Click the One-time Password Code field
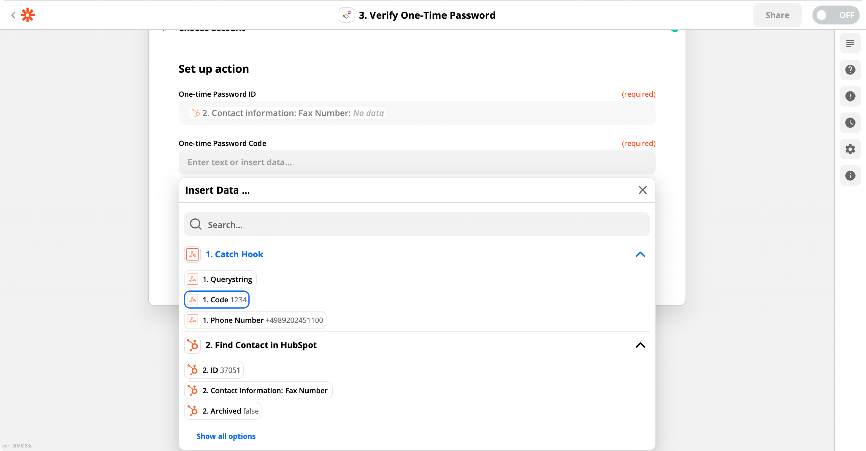Viewport: 866px width, 451px height. pyautogui.click(x=417, y=162)
